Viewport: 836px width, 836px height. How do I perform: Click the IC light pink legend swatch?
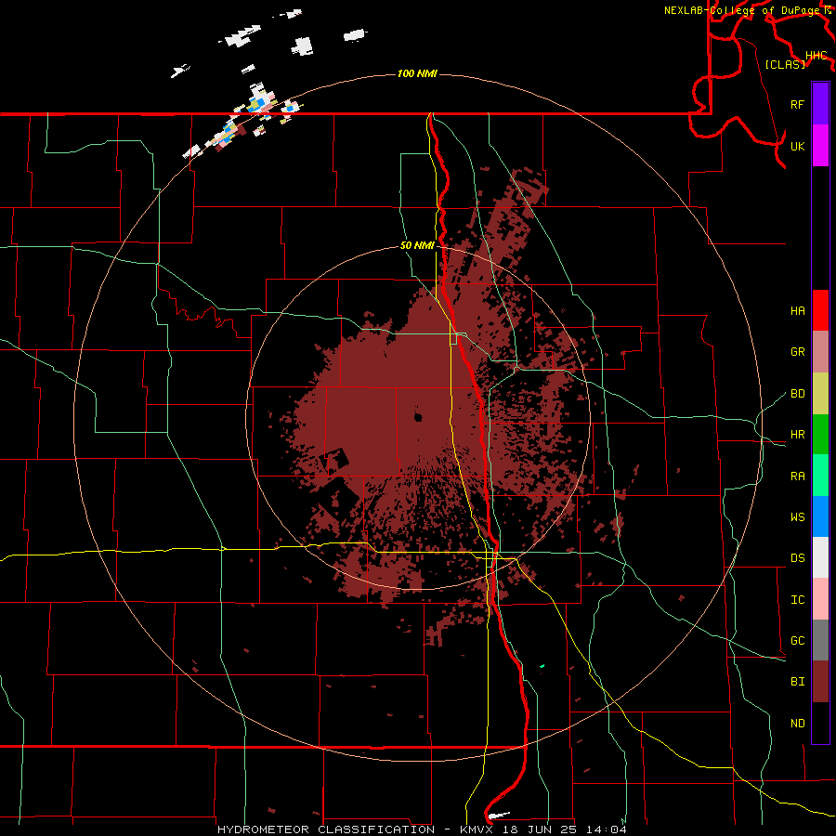(820, 599)
